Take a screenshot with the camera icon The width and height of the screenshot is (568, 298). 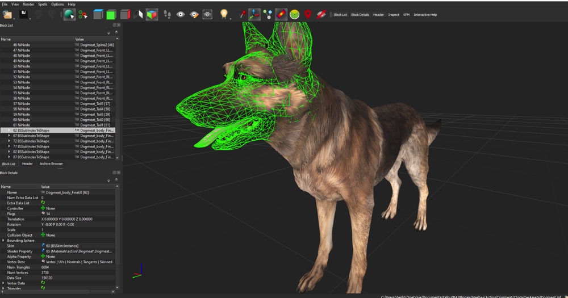(x=207, y=15)
